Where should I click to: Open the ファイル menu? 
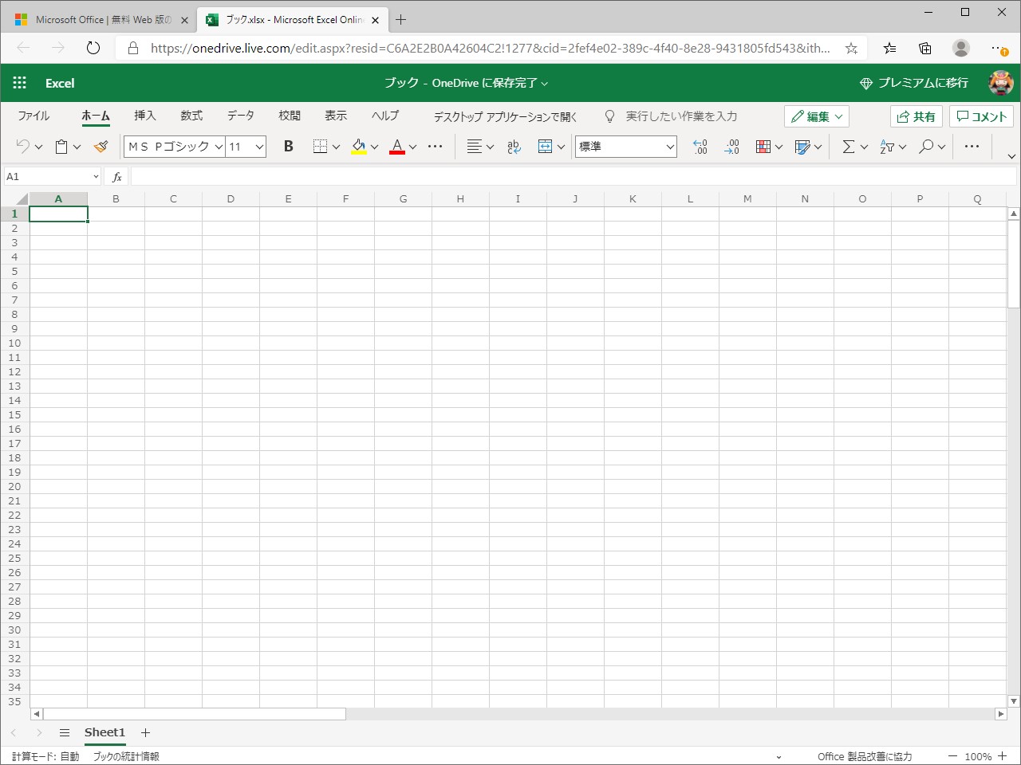pyautogui.click(x=32, y=116)
